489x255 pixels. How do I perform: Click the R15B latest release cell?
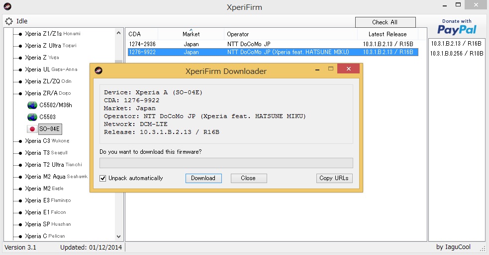tap(388, 44)
